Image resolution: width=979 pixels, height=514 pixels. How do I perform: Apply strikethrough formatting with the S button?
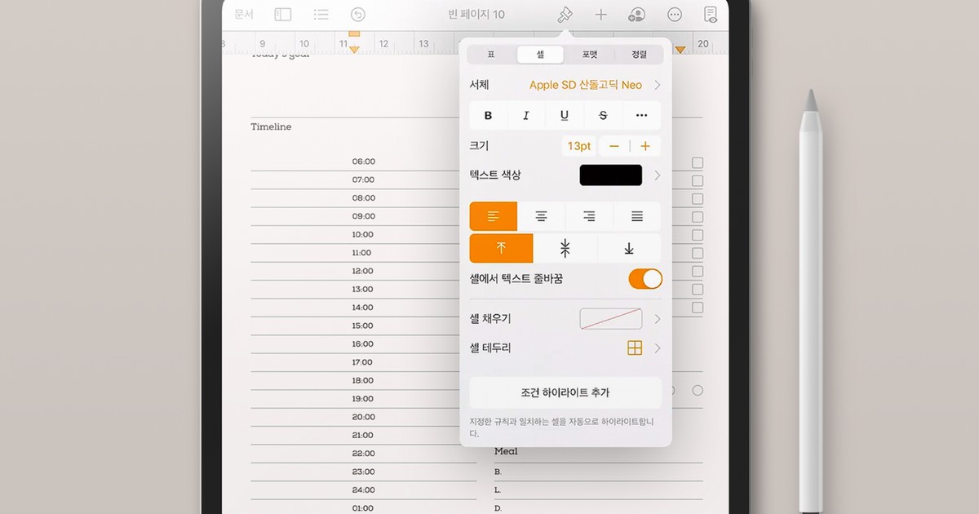[602, 115]
